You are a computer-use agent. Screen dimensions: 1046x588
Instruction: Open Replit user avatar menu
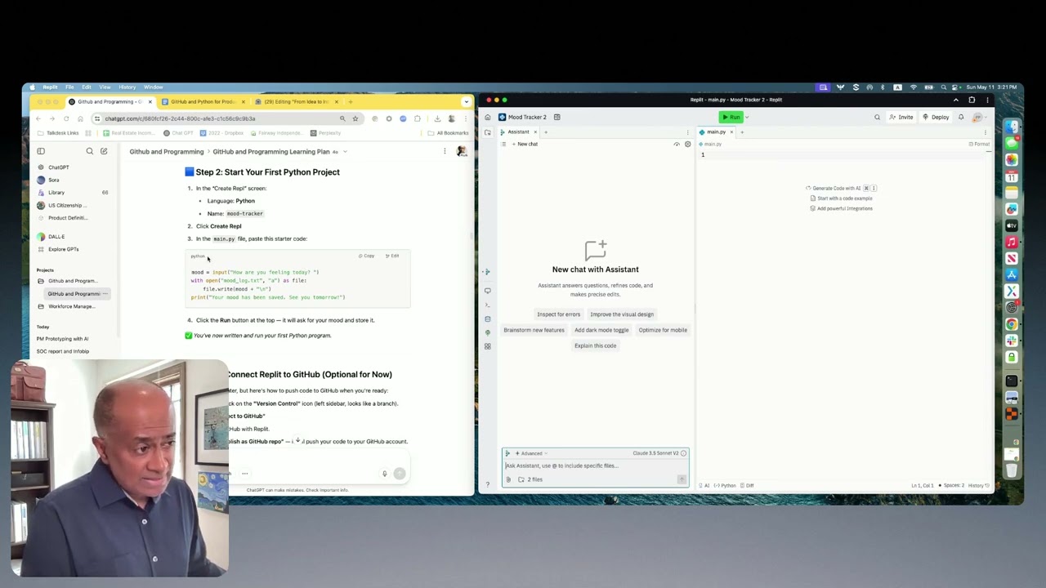[x=977, y=117]
